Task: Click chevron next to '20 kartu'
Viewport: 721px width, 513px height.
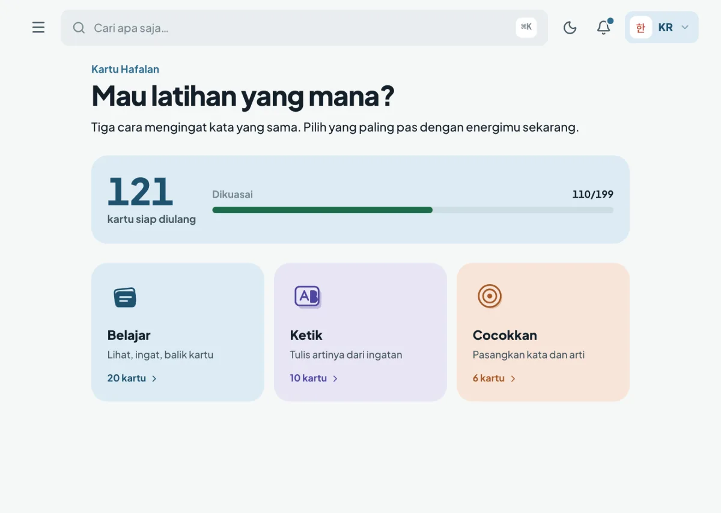Action: (x=154, y=378)
